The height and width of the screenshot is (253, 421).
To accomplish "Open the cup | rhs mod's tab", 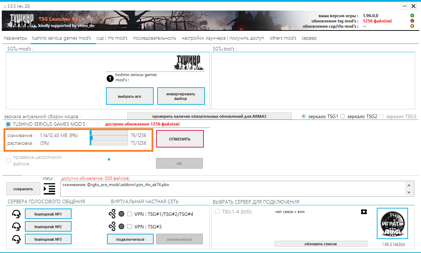I will 112,38.
